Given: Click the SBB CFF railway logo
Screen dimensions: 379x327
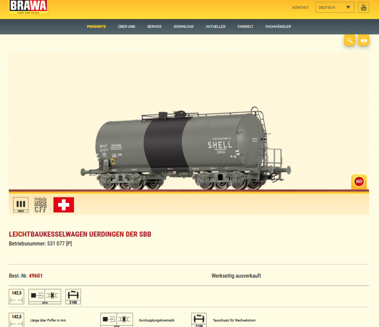Looking at the screenshot, I should click(40, 205).
